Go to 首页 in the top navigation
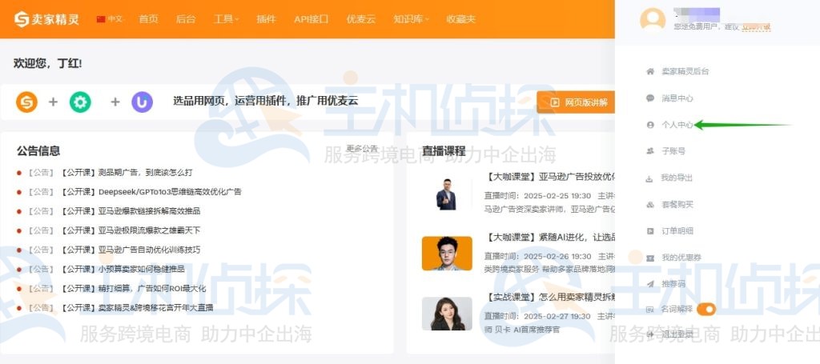The width and height of the screenshot is (820, 364). [x=148, y=19]
